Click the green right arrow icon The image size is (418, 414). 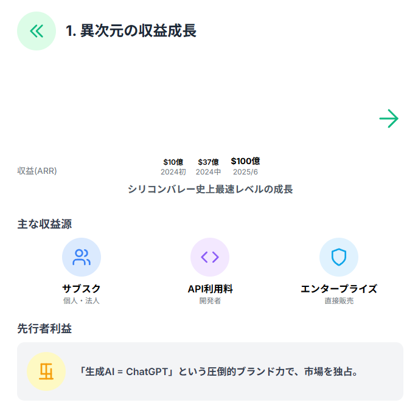(x=389, y=119)
